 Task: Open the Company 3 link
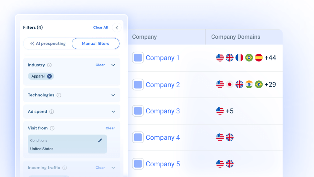point(163,111)
